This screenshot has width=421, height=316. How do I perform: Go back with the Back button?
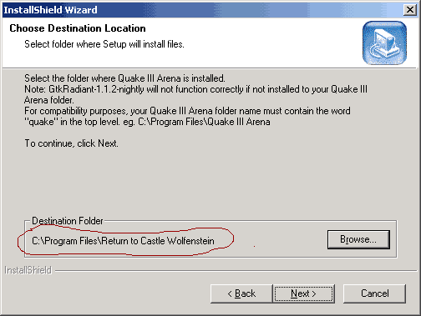(x=241, y=293)
